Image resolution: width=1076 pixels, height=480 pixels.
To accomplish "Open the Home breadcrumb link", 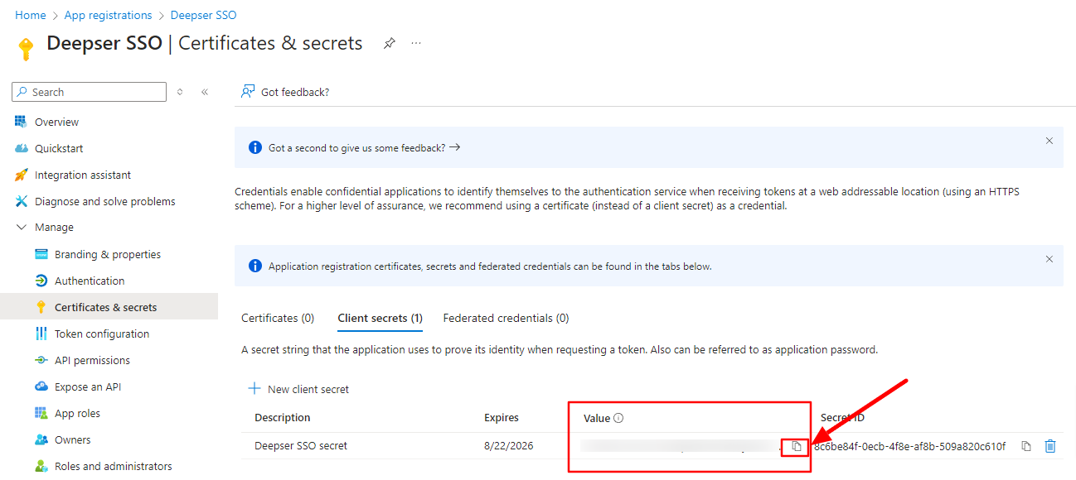I will (31, 15).
